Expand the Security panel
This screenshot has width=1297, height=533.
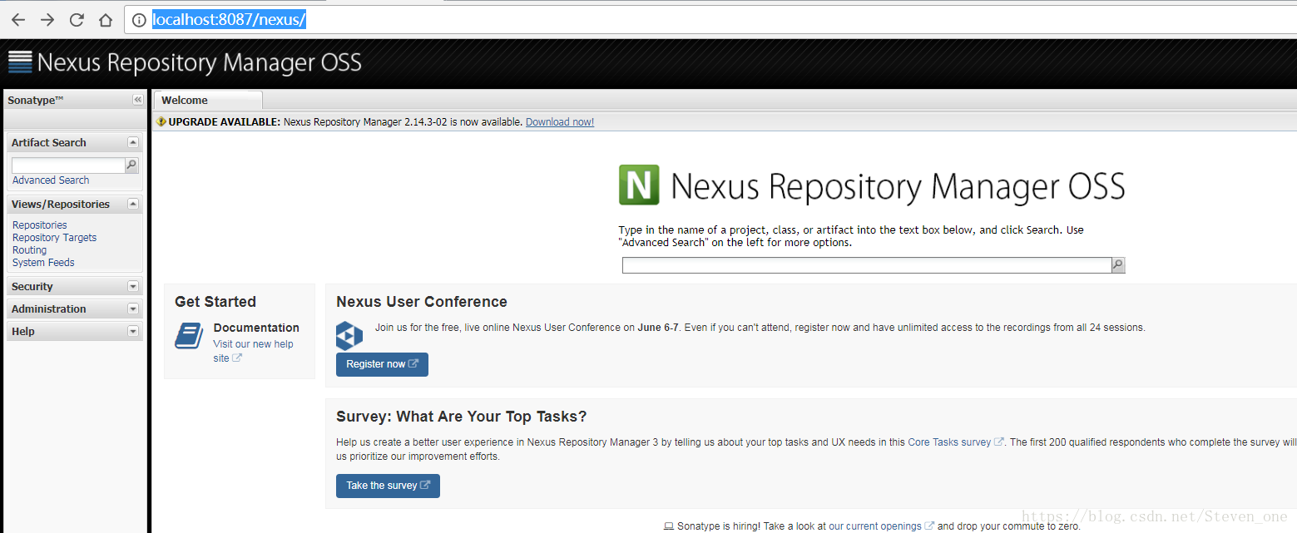click(133, 286)
